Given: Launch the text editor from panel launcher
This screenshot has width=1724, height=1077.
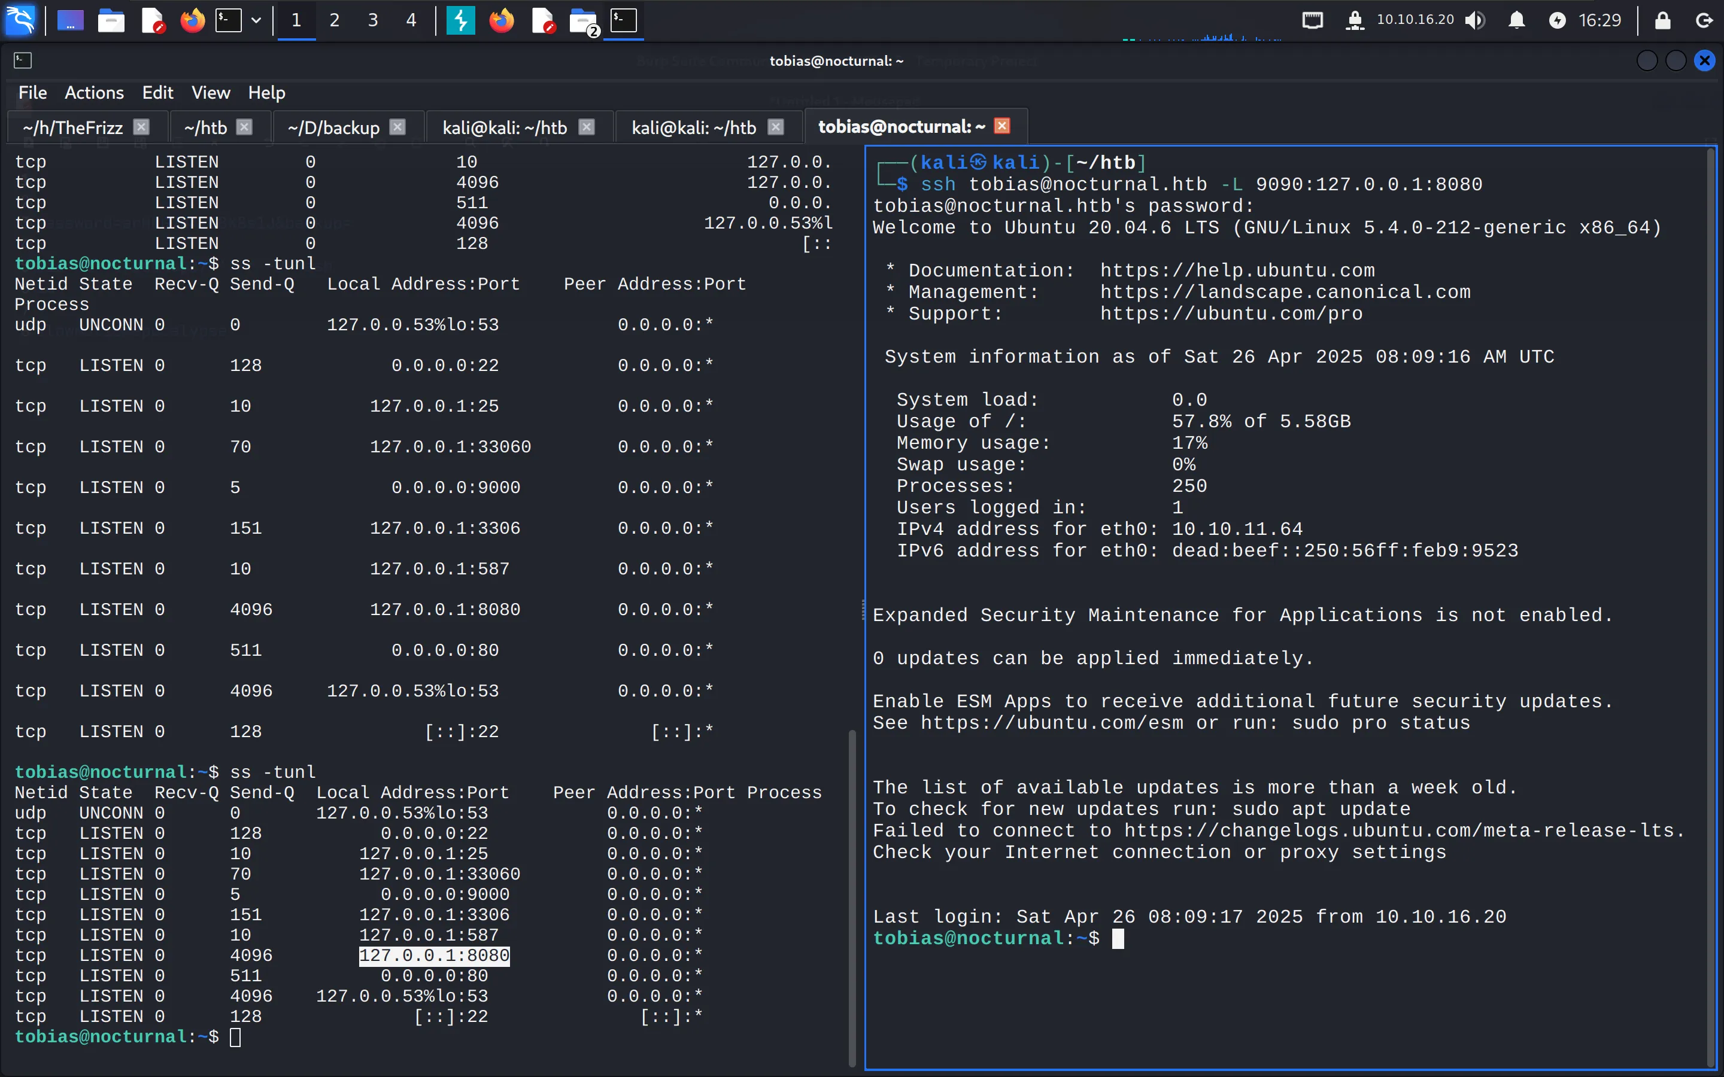Looking at the screenshot, I should pos(153,20).
